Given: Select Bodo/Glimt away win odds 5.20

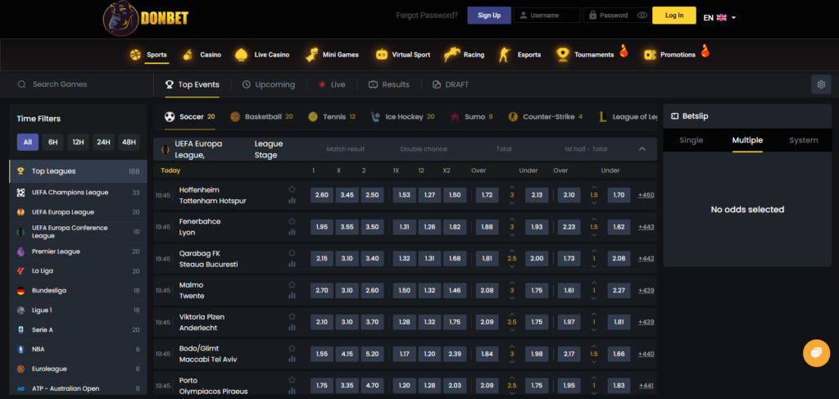Looking at the screenshot, I should click(x=372, y=354).
